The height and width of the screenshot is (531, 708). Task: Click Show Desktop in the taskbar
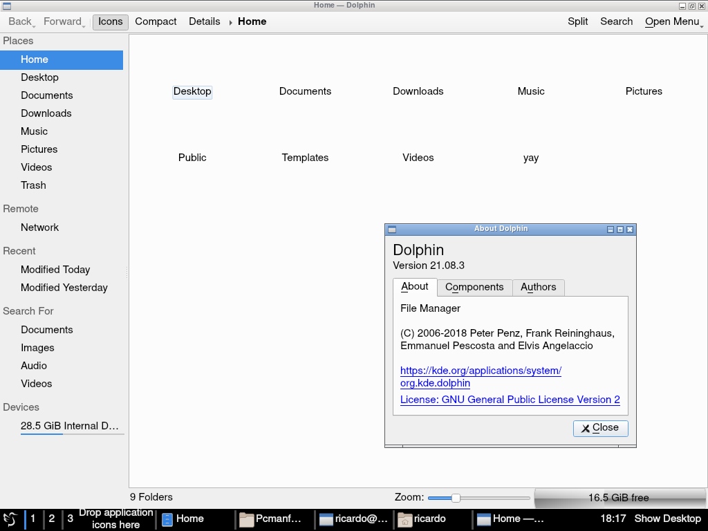(668, 519)
